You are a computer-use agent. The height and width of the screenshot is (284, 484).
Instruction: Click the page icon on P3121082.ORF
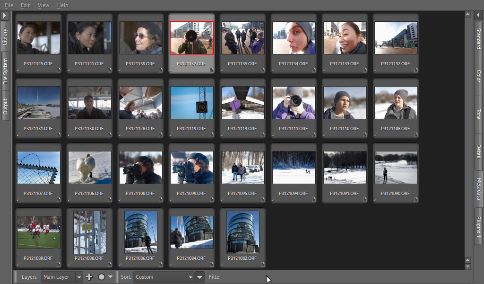click(263, 265)
